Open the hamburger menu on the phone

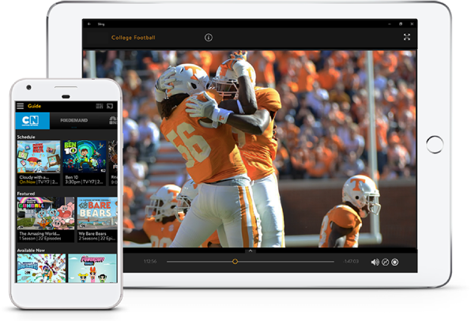tap(20, 106)
